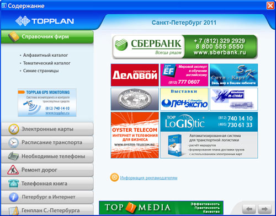276x216 pixels.
Task: Open Алфавитный каталог
Action: (x=45, y=55)
